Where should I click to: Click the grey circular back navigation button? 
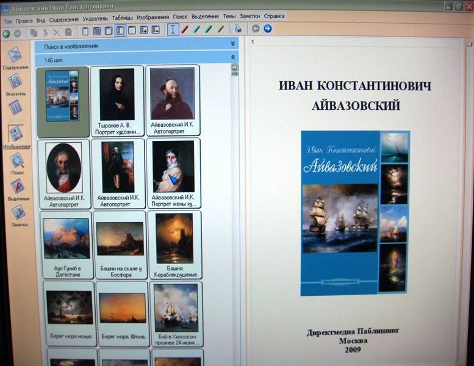[256, 29]
